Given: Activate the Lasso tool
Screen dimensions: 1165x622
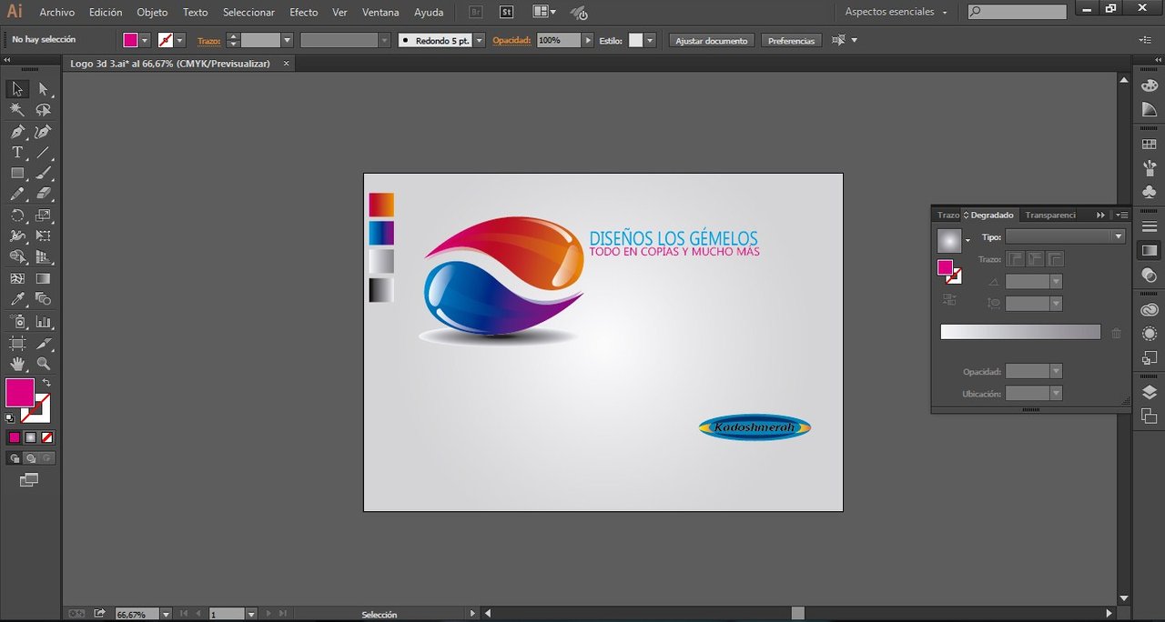Looking at the screenshot, I should (43, 110).
